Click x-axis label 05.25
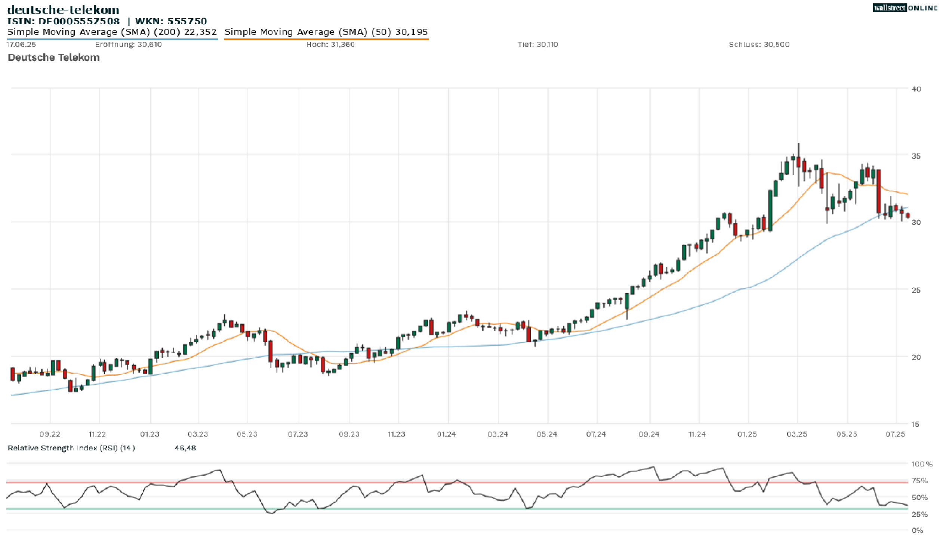The width and height of the screenshot is (943, 549). (x=847, y=434)
